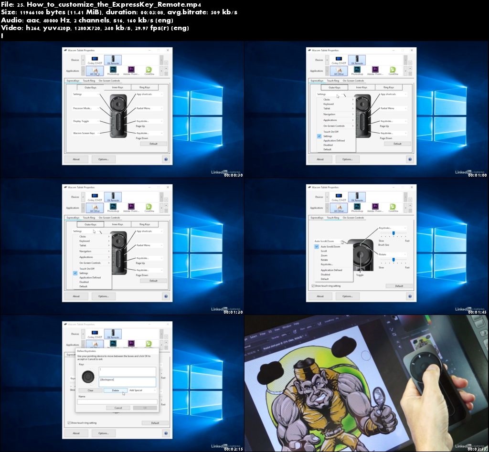
Task: Open App shortcuts dropdown in 00:00:30 frame
Action: tap(149, 94)
